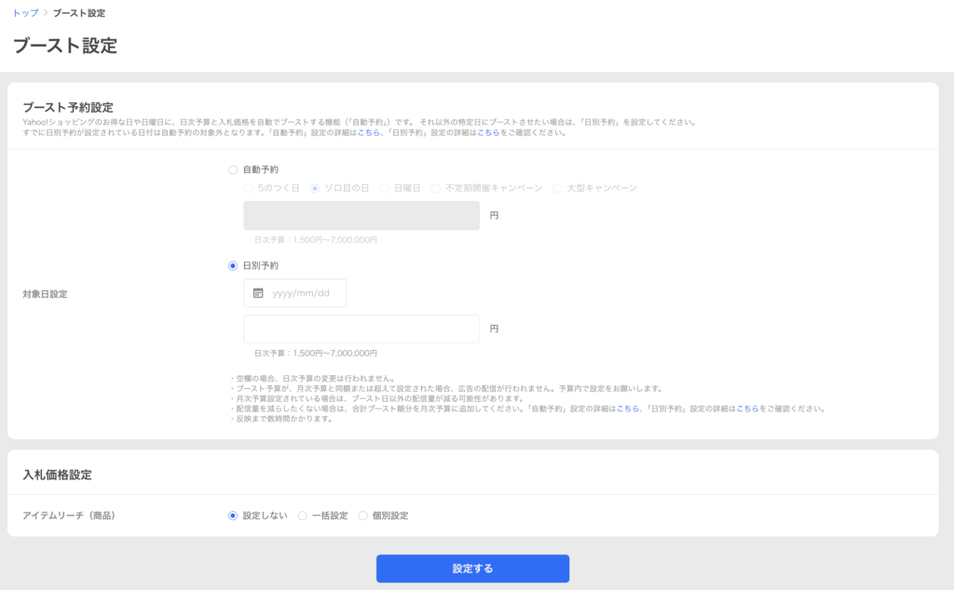Open the calendar icon in the date field
The width and height of the screenshot is (954, 590).
259,293
